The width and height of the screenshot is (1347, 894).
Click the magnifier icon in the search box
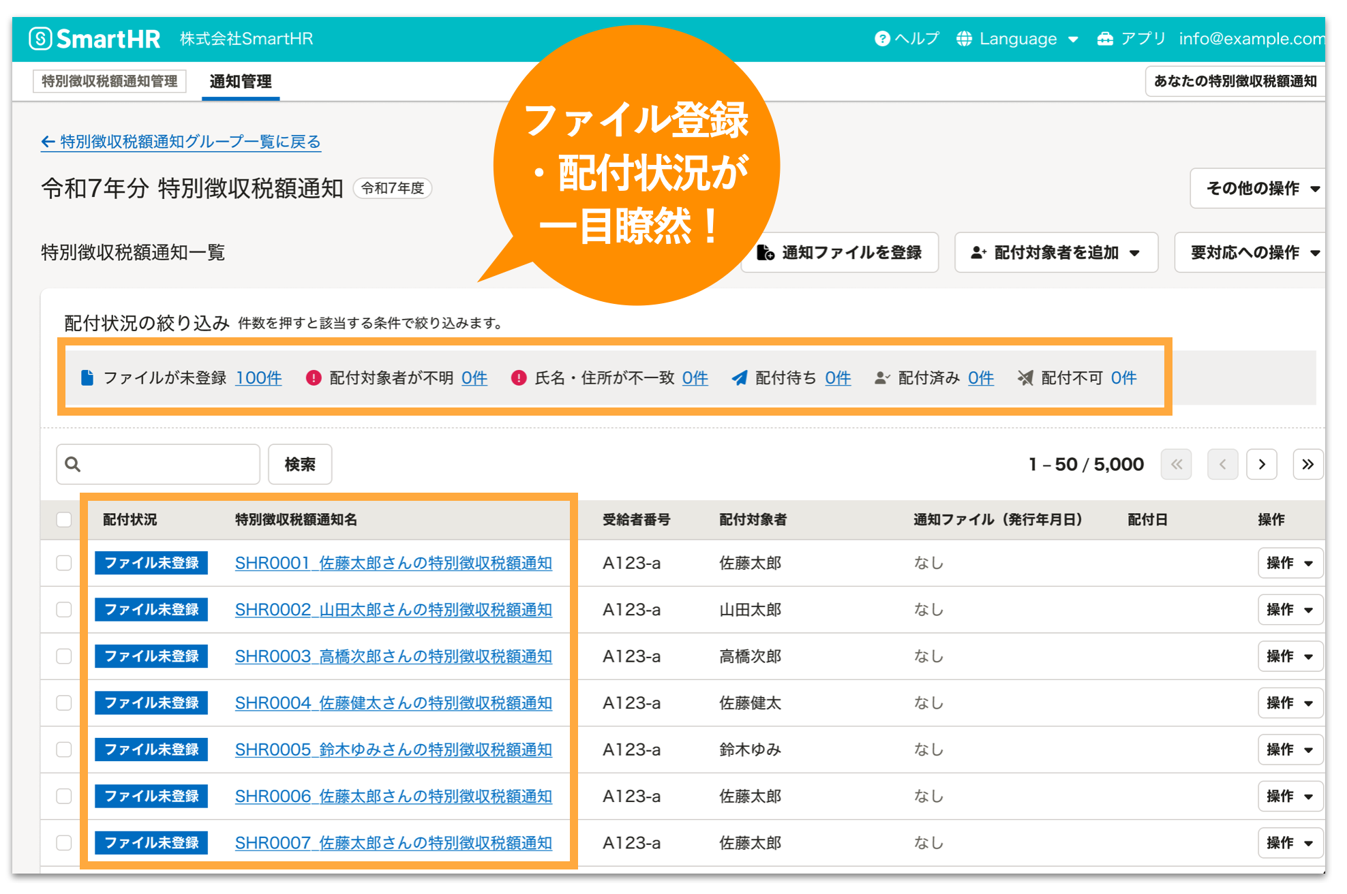pos(72,464)
